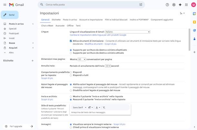
Task: Expand the undo send period dropdown
Action: click(108, 66)
